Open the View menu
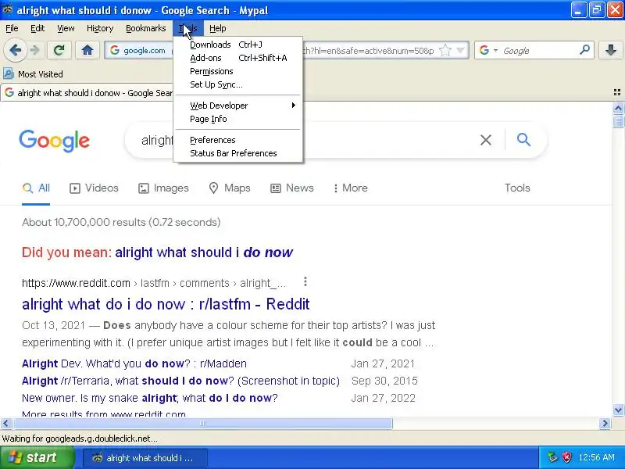625x469 pixels. [66, 28]
